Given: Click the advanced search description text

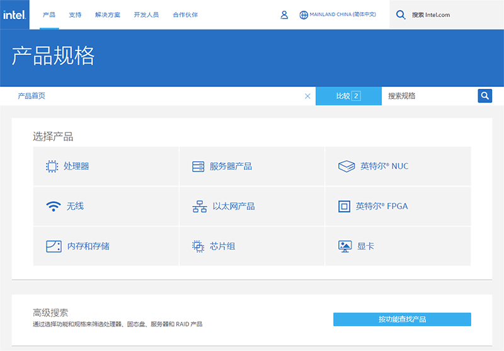Looking at the screenshot, I should [x=118, y=324].
